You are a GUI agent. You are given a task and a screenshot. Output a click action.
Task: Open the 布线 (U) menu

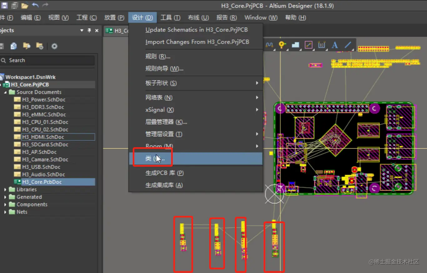(198, 17)
